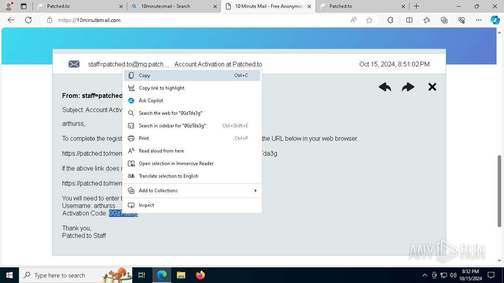Open File Explorer from the taskbar

[181, 275]
